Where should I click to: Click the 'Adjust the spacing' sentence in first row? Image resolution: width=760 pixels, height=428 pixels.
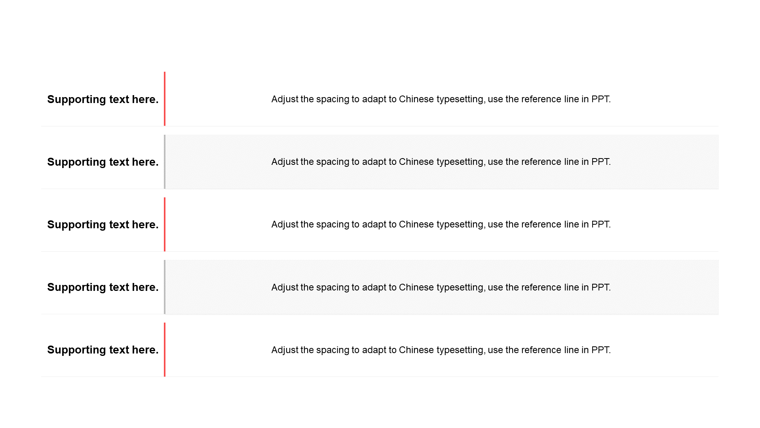coord(441,99)
